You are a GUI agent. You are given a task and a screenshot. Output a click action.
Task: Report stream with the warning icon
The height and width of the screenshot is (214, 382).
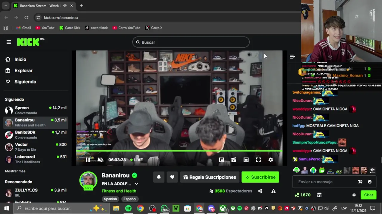(x=273, y=191)
